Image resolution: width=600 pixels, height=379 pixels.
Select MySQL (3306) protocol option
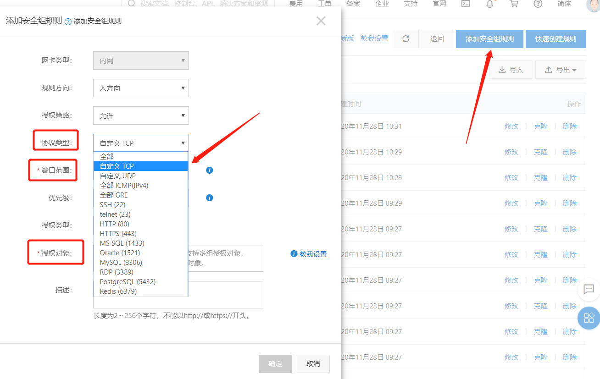(x=141, y=262)
